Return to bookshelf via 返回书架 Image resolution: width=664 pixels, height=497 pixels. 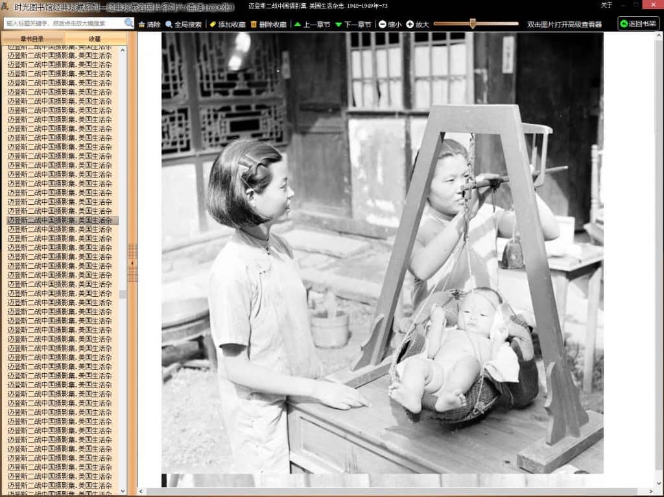(x=638, y=24)
